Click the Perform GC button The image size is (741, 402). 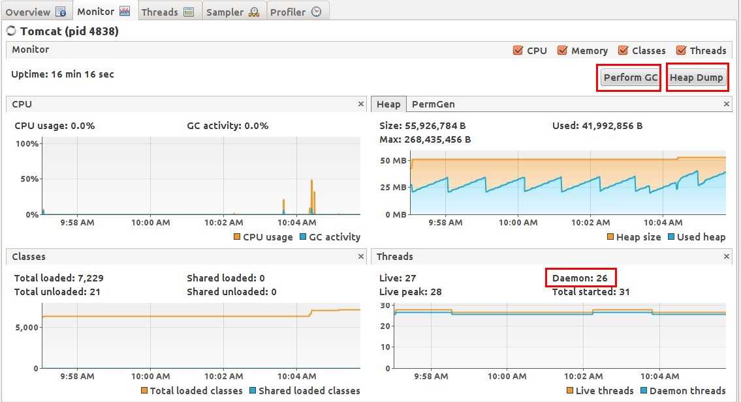(630, 78)
